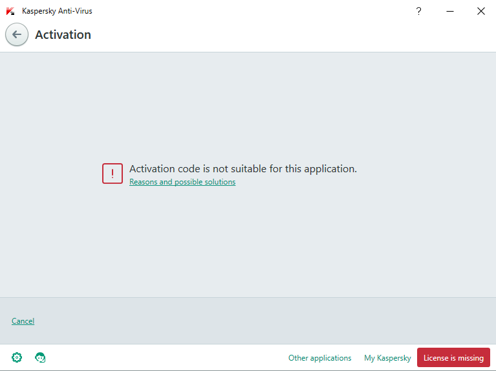
Task: Minimize the Kaspersky Anti-Virus window
Action: (450, 11)
